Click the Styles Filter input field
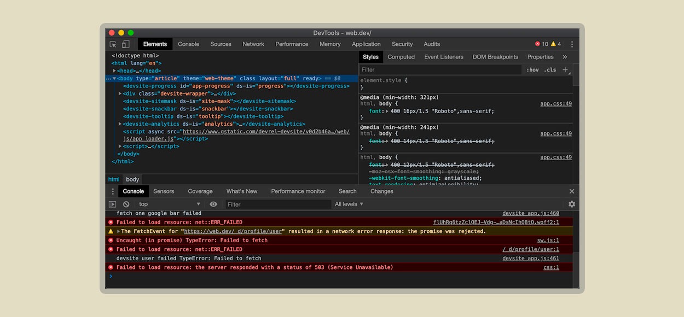Image resolution: width=684 pixels, height=317 pixels. (x=440, y=70)
